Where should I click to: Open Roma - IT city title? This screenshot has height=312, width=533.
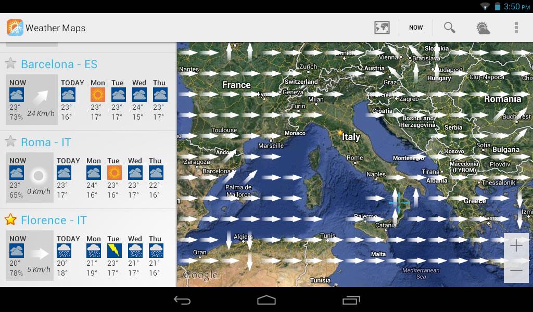[46, 142]
